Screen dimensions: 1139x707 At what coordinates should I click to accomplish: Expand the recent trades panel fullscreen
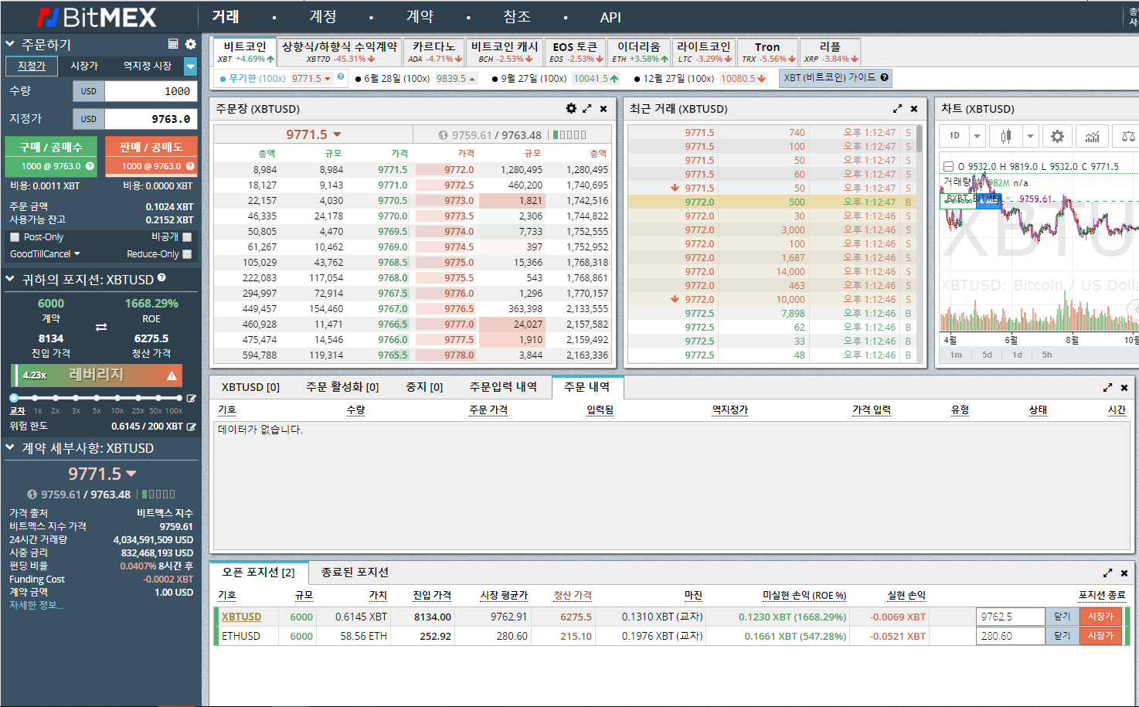(x=897, y=109)
